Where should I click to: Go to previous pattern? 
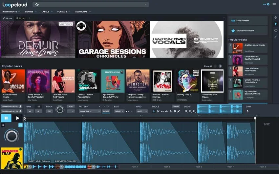click(100, 106)
